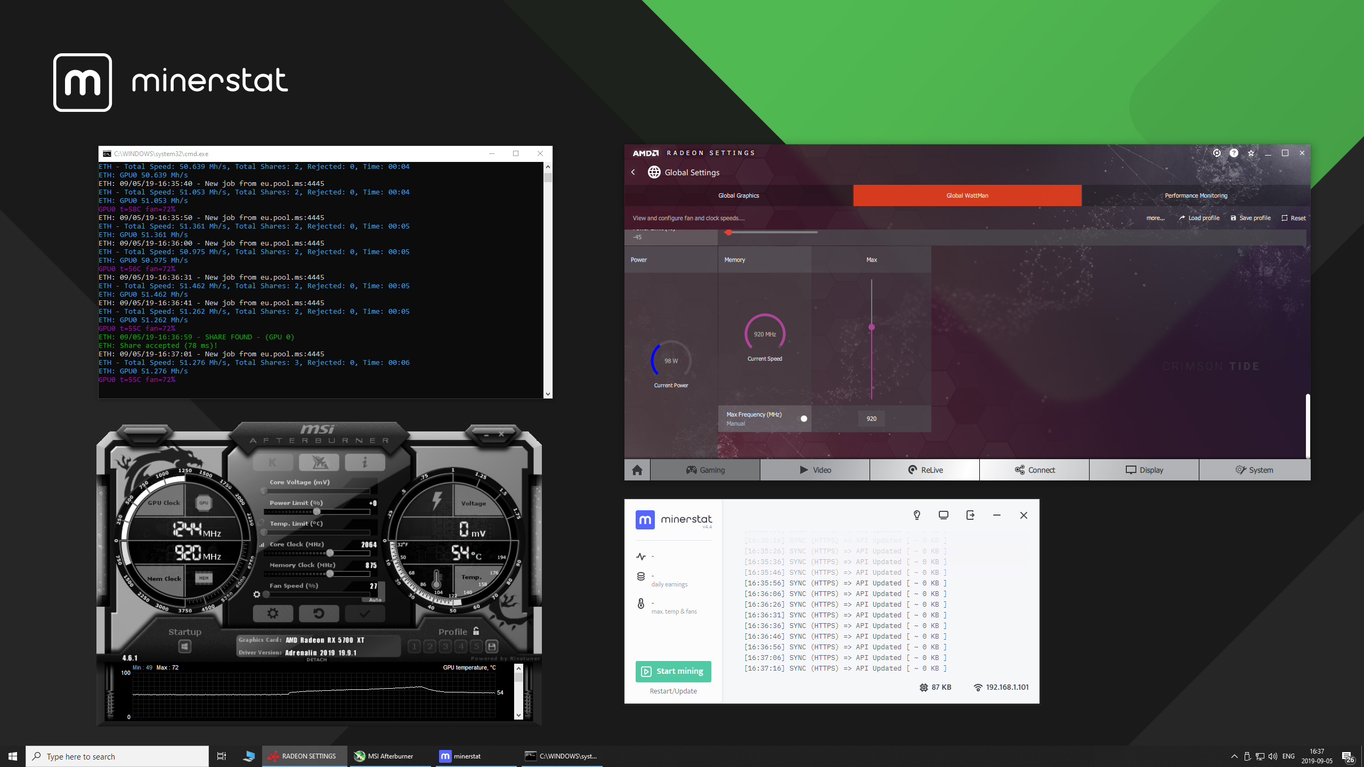This screenshot has width=1364, height=767.
Task: Open Afterburner info button
Action: coord(364,462)
